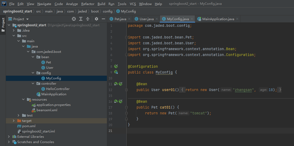Open the Refactor menu

coord(88,4)
